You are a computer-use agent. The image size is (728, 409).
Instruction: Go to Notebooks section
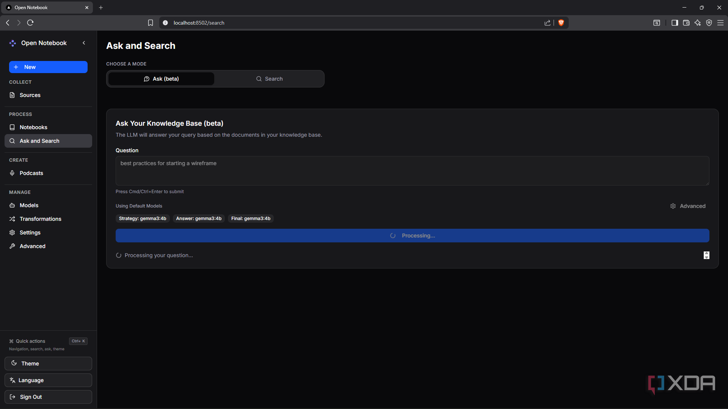48,127
